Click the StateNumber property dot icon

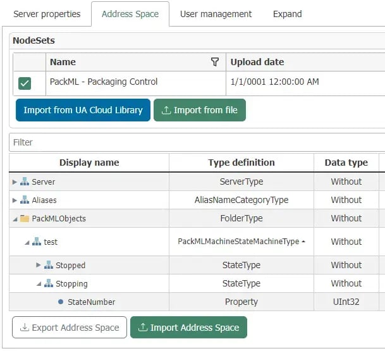(x=61, y=302)
